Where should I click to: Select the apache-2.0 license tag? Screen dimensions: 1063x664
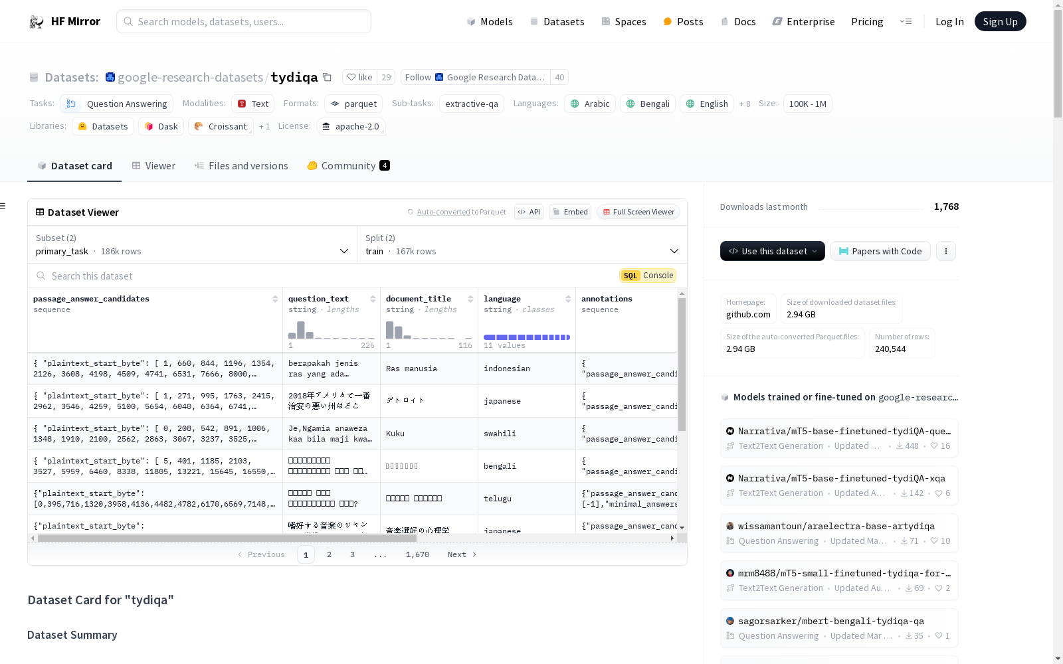point(351,126)
